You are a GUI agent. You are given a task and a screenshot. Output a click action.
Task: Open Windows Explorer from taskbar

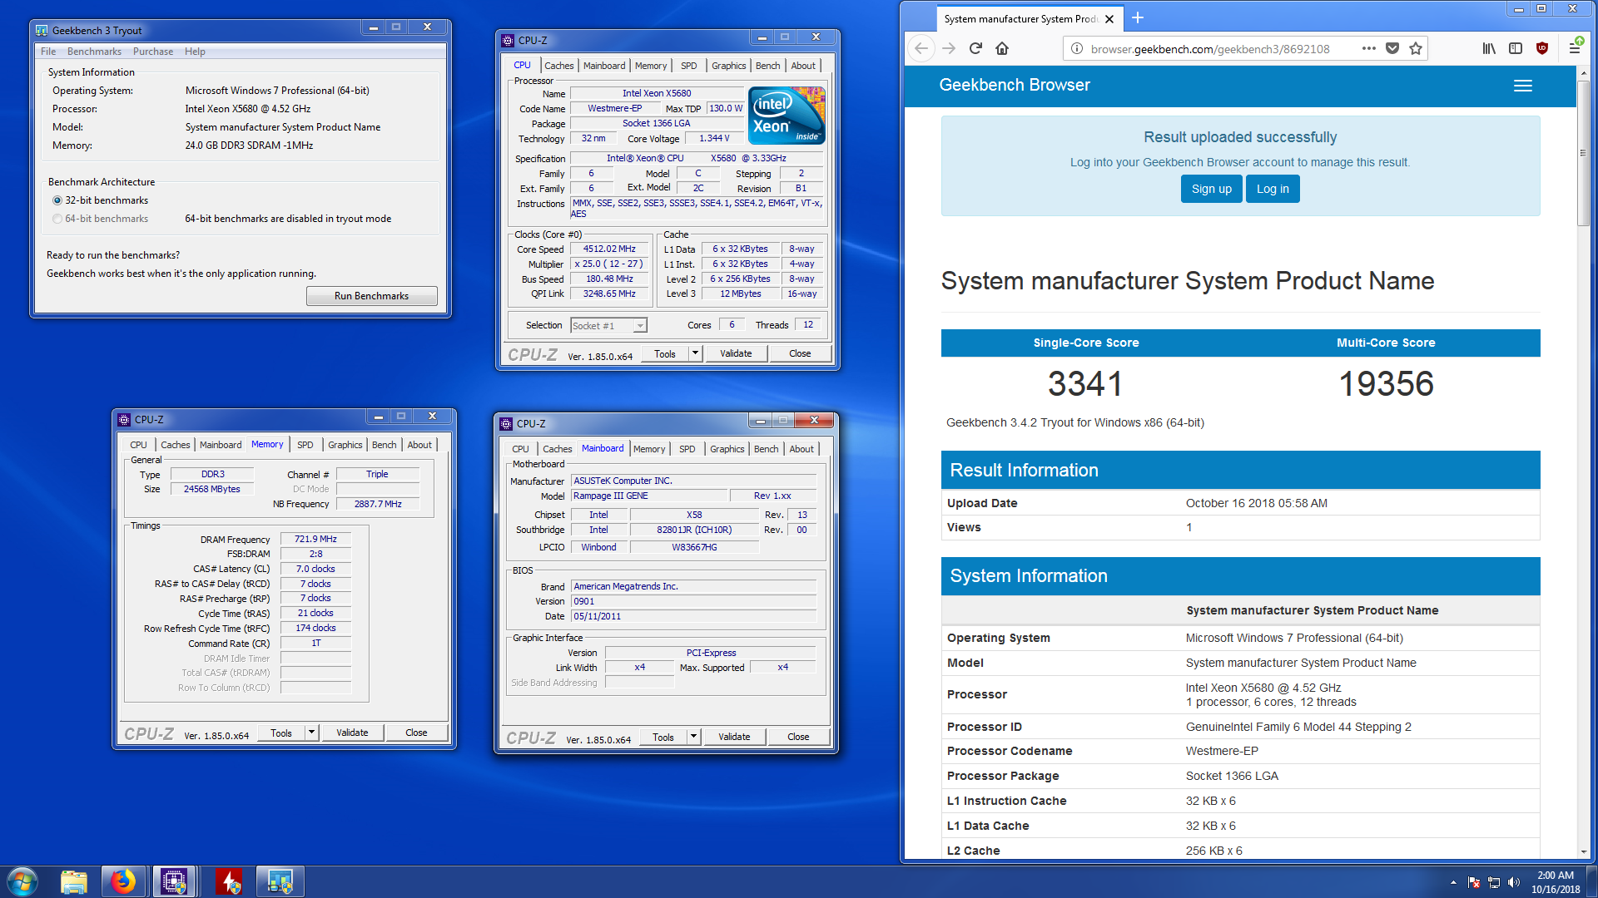coord(74,881)
